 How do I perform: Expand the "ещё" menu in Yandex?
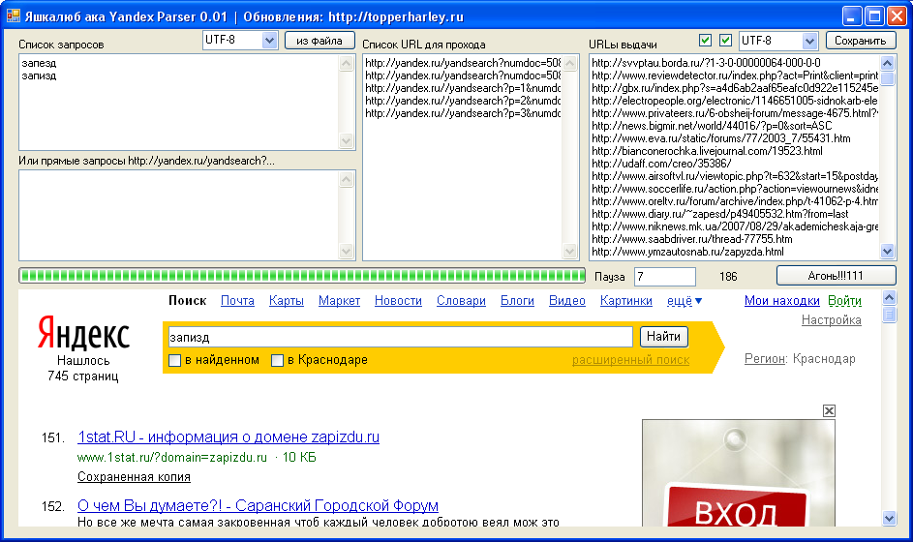[x=685, y=300]
